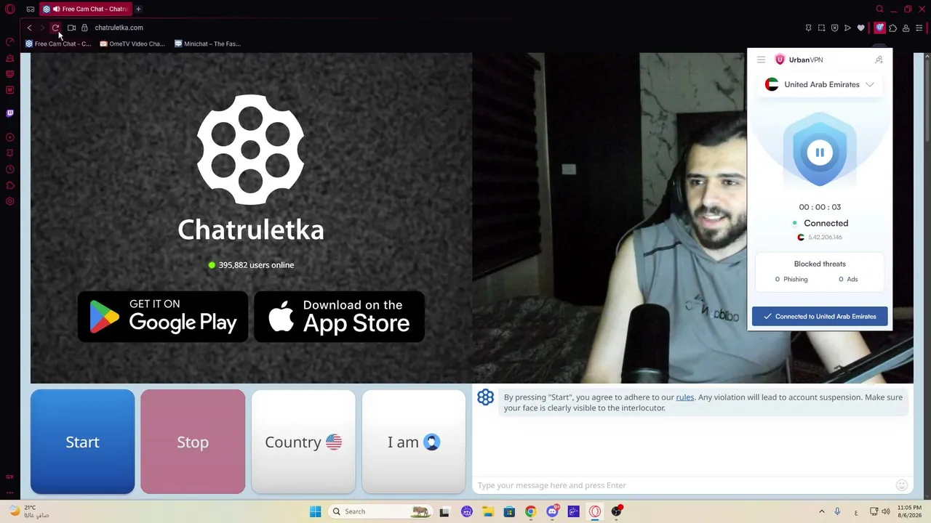The image size is (931, 523).
Task: Toggle the microphone tray icon
Action: 837,511
